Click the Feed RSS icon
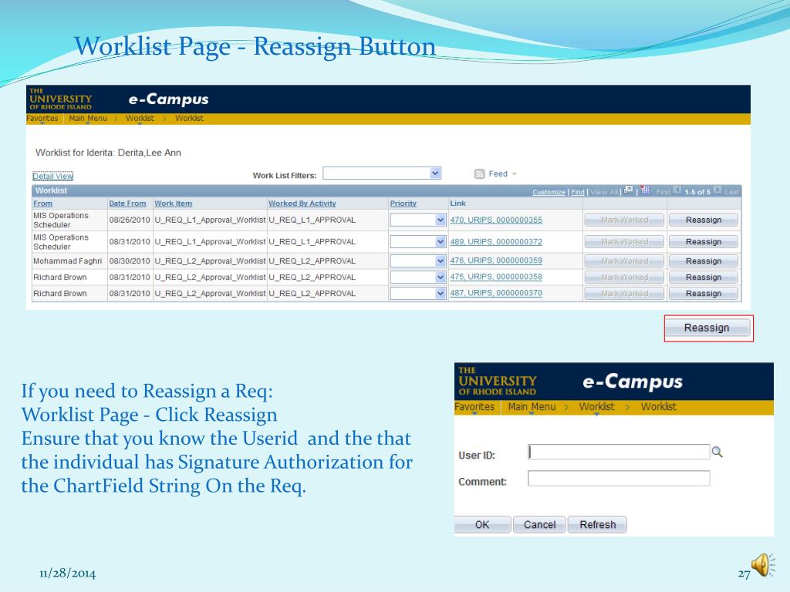The image size is (790, 592). pyautogui.click(x=479, y=173)
